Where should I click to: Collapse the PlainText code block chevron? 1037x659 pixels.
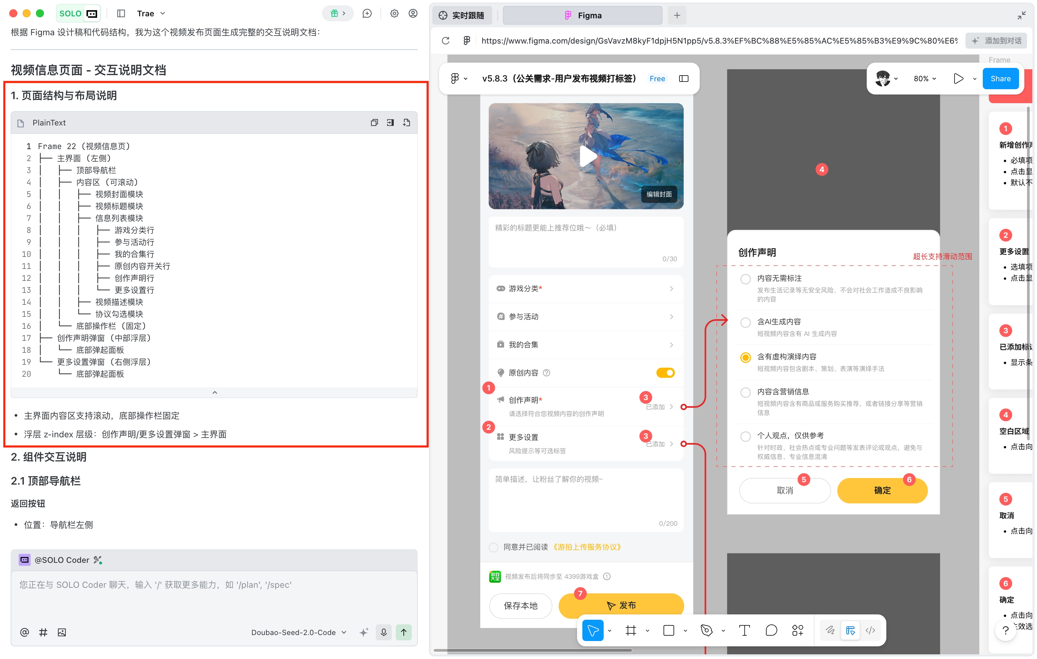point(215,392)
